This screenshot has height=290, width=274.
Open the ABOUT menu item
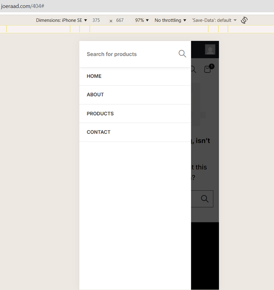[x=135, y=95]
